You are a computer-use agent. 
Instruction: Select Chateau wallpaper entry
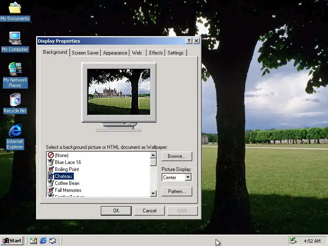point(63,176)
